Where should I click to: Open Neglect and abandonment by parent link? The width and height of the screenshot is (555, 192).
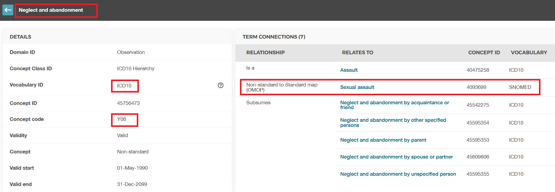coord(383,140)
